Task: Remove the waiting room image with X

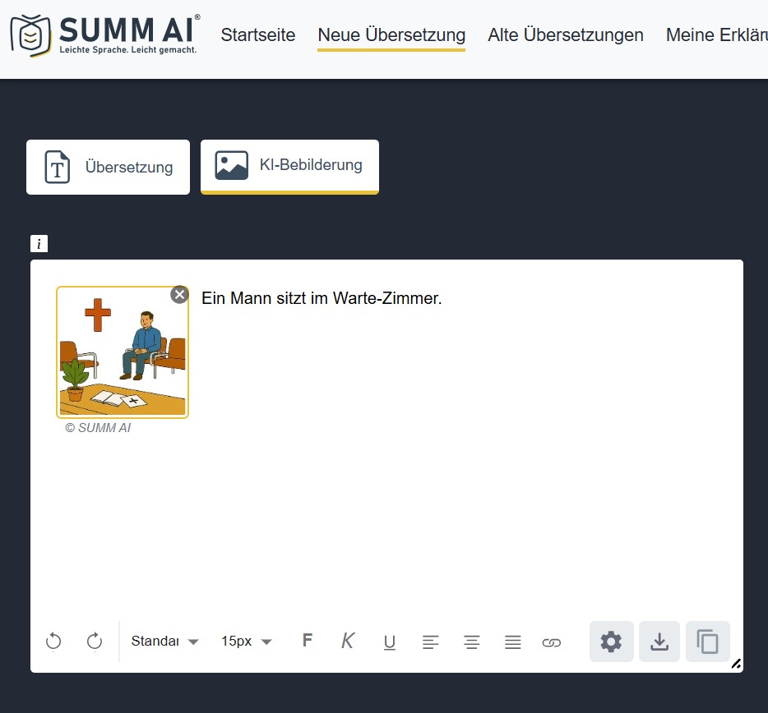Action: pos(180,295)
